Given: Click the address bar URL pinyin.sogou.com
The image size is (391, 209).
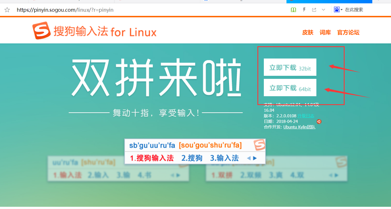Looking at the screenshot, I should (x=65, y=10).
